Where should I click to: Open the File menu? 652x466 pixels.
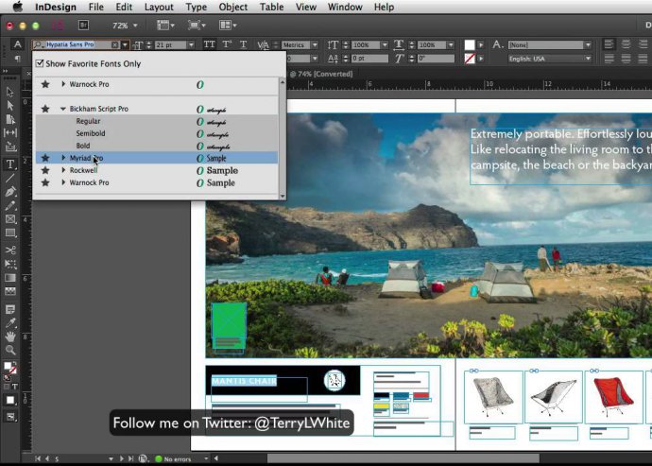pyautogui.click(x=96, y=7)
